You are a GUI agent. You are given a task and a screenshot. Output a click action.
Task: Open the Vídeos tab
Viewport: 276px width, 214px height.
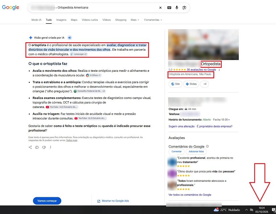point(107,20)
